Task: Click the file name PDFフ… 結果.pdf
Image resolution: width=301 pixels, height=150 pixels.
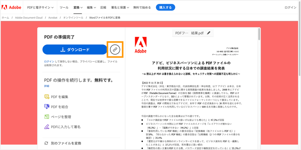Action: [189, 33]
